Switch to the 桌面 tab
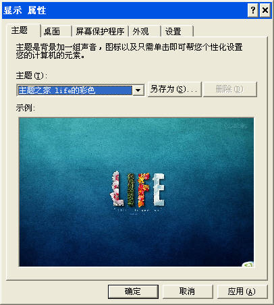 click(x=56, y=32)
